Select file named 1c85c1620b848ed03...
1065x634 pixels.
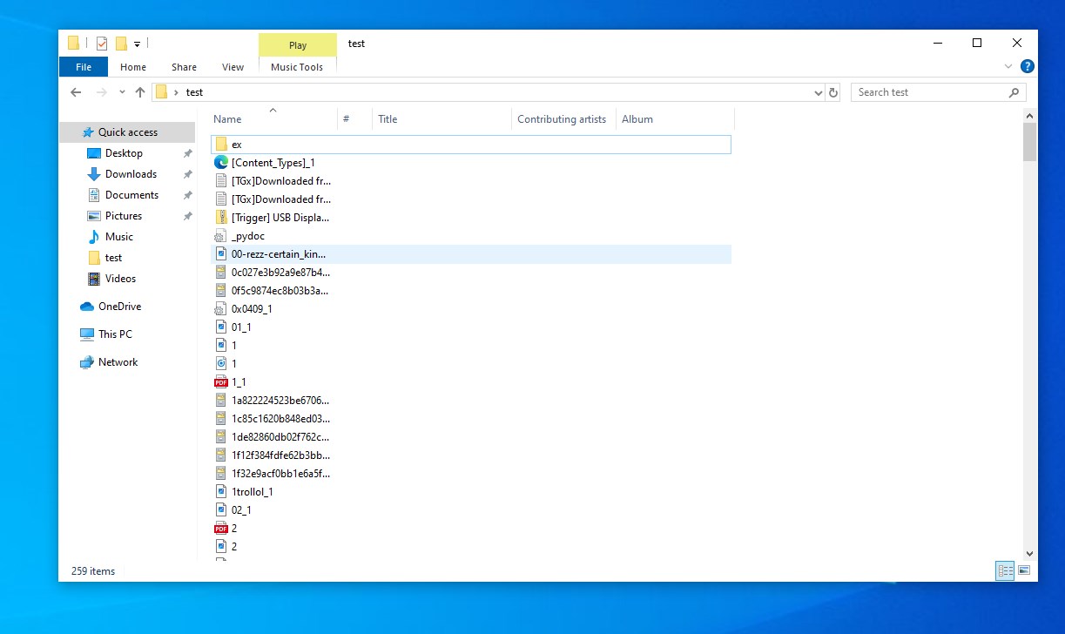coord(280,419)
